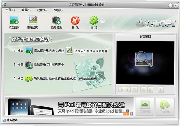Switch to banner page 2 indicator

click(132, 114)
